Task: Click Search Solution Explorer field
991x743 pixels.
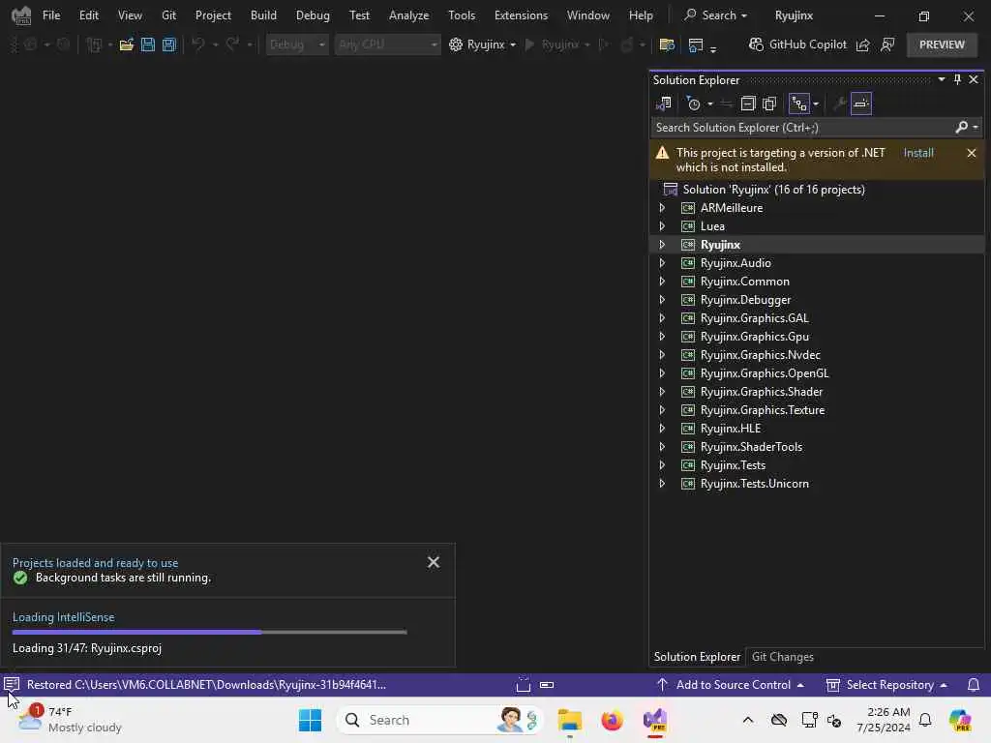Action: pyautogui.click(x=802, y=128)
